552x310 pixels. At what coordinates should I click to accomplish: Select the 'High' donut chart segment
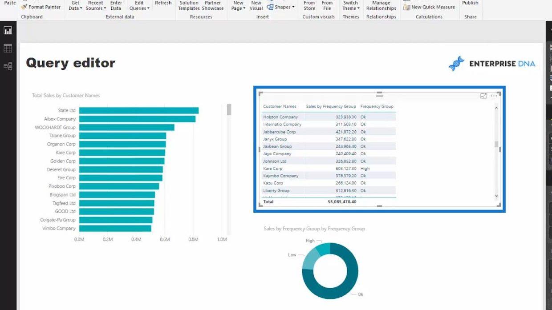[324, 248]
